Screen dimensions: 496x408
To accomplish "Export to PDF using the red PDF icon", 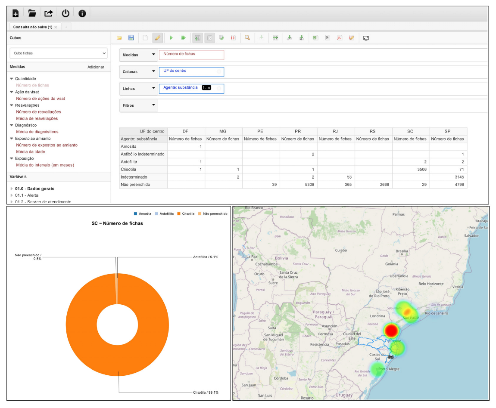I will pyautogui.click(x=340, y=38).
